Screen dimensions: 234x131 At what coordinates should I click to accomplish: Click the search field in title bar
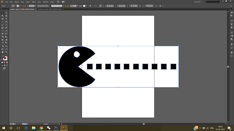pos(212,2)
